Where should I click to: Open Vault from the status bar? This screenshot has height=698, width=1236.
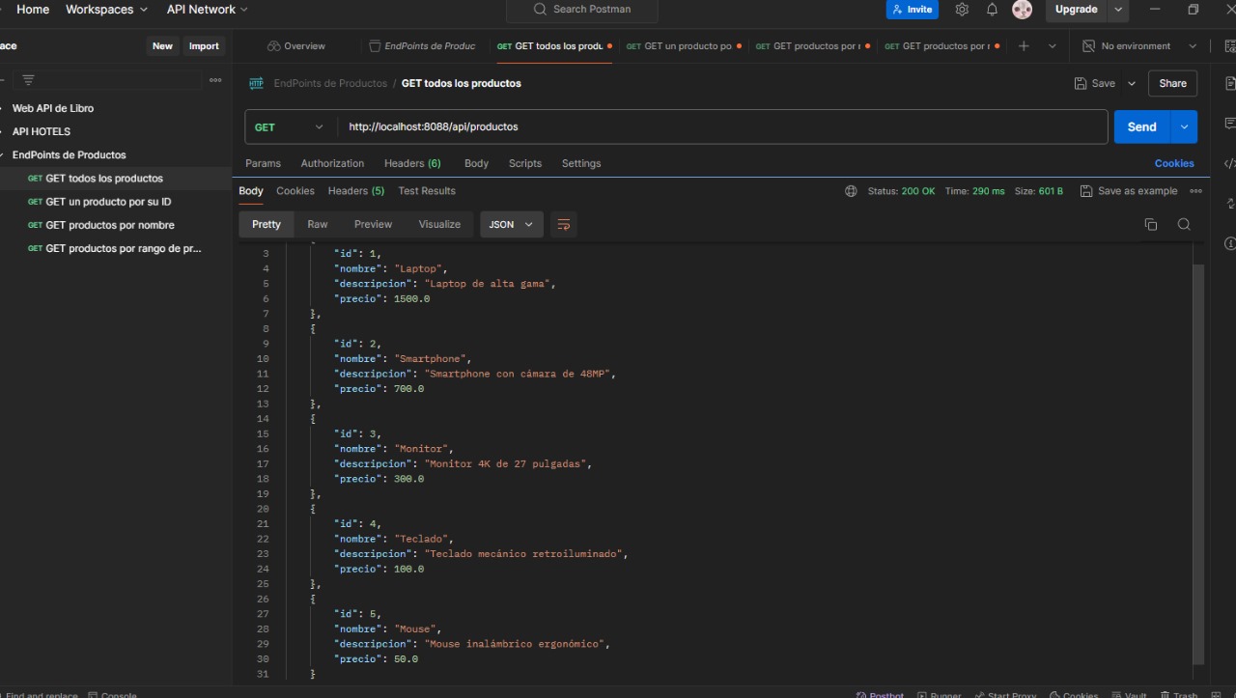click(x=1129, y=694)
